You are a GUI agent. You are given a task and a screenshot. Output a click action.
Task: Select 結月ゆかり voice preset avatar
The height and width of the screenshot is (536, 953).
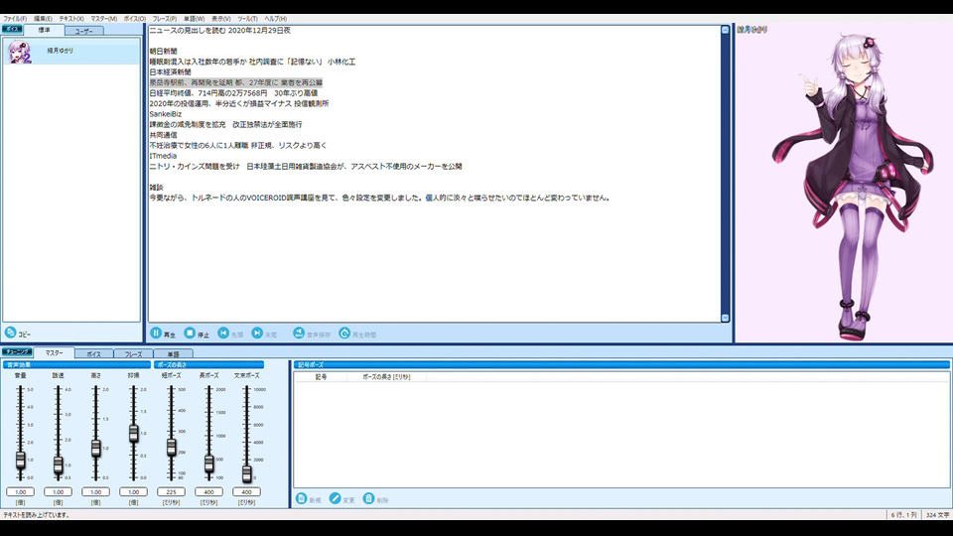(x=20, y=52)
